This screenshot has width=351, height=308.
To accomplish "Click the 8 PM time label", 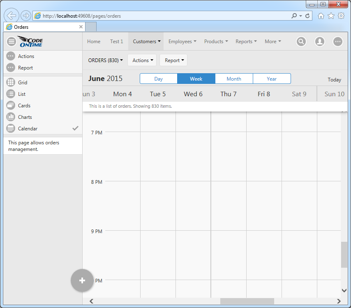I will [97, 182].
